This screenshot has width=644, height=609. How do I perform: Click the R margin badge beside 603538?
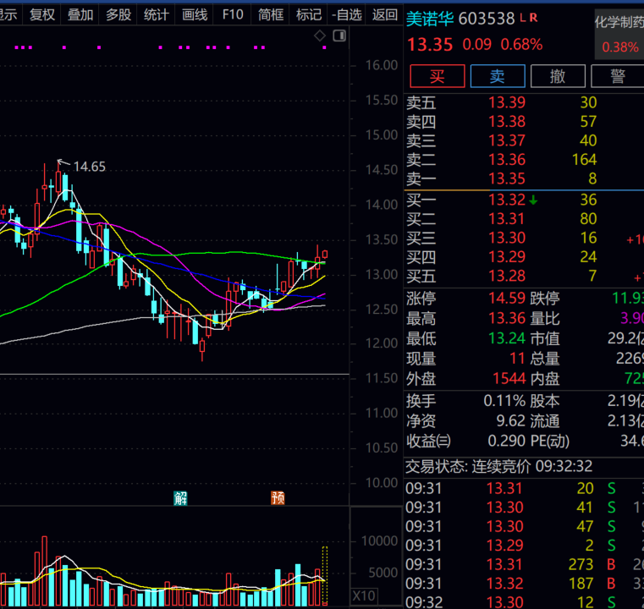(533, 18)
